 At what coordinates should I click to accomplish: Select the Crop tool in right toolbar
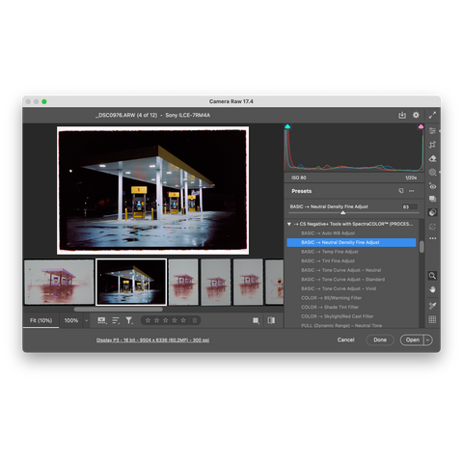(432, 145)
